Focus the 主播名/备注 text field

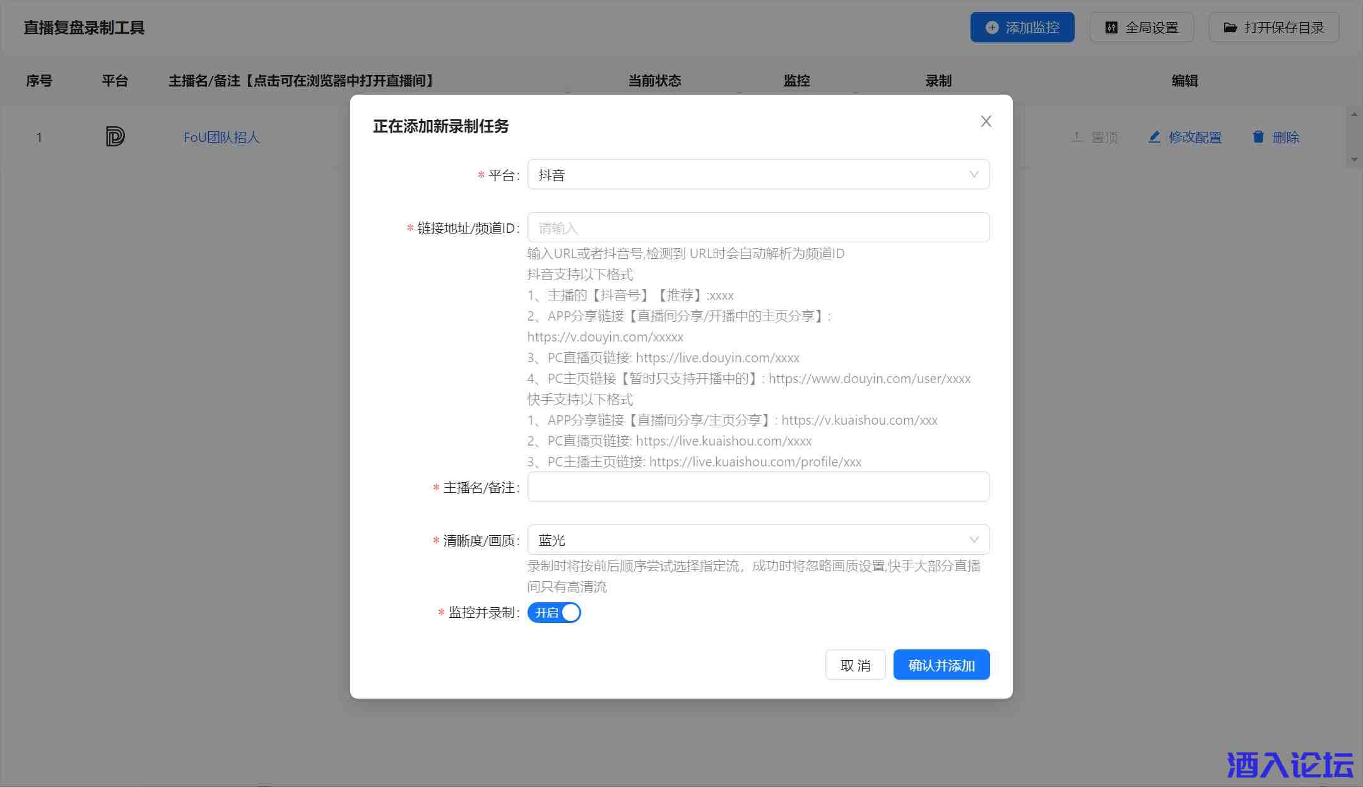pyautogui.click(x=757, y=487)
